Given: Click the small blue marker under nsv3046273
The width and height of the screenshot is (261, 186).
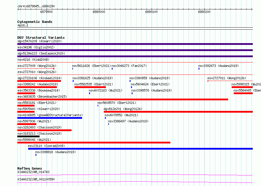Looking at the screenshot, I should [x=112, y=69].
